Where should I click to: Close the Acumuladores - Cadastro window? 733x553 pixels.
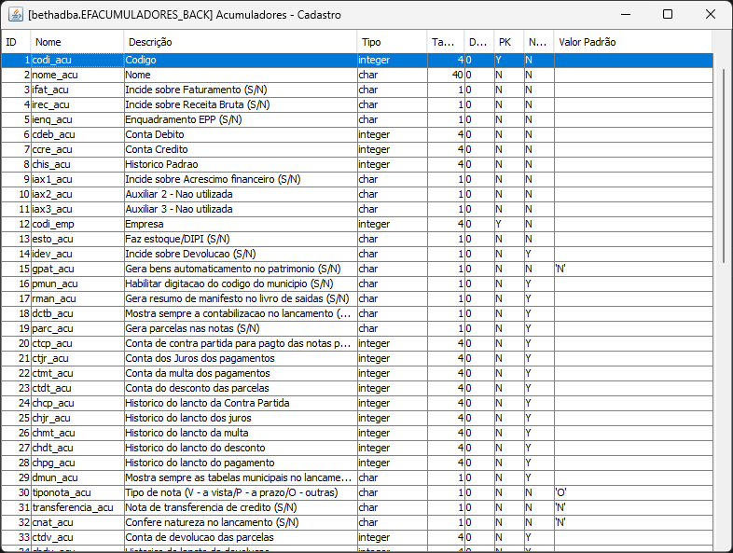(710, 15)
